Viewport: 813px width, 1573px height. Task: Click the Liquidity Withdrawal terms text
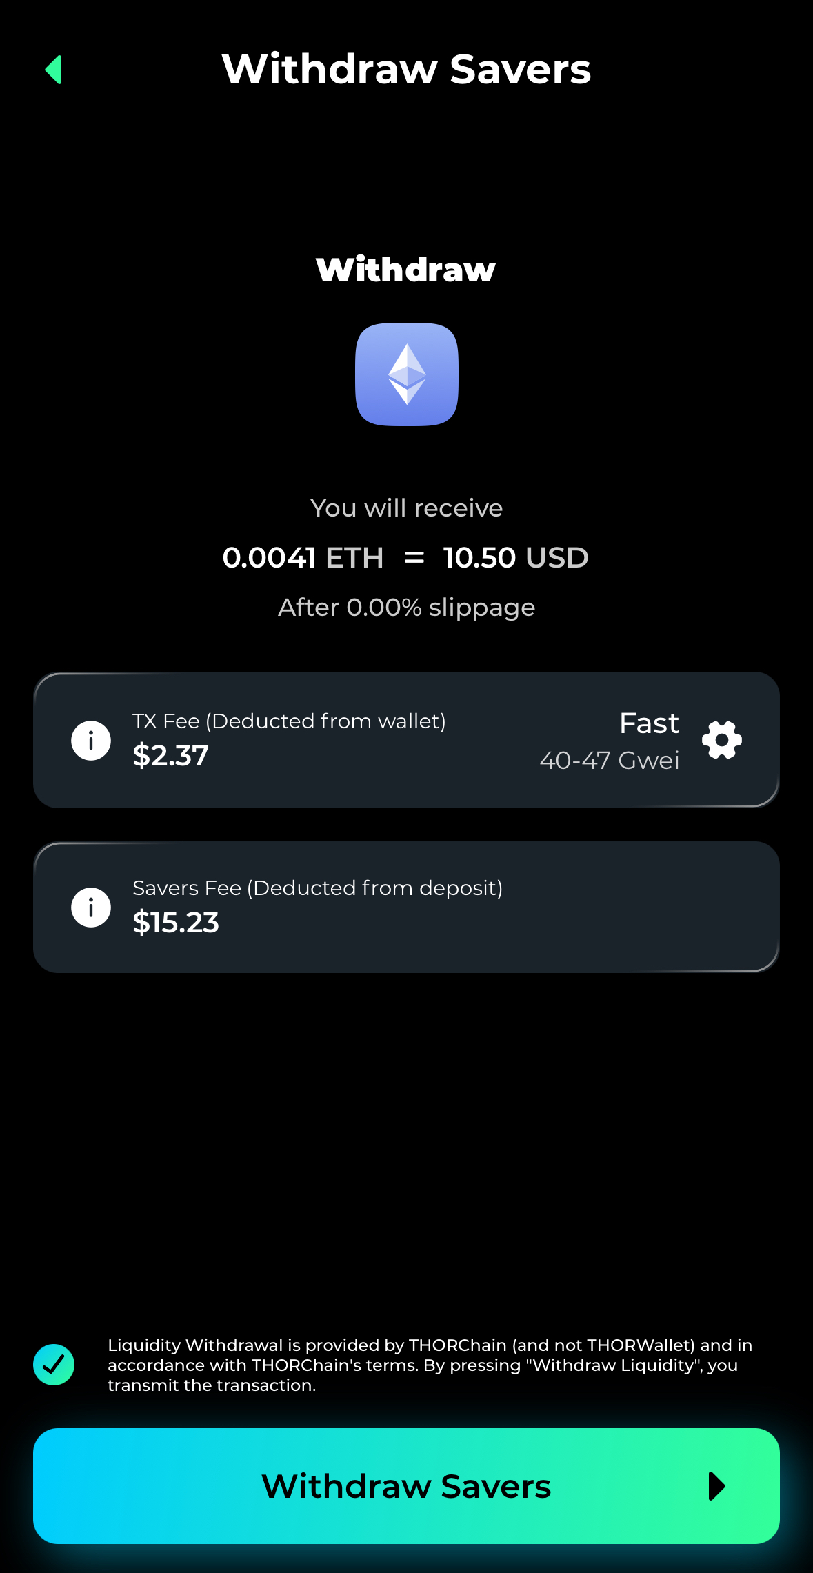coord(428,1365)
